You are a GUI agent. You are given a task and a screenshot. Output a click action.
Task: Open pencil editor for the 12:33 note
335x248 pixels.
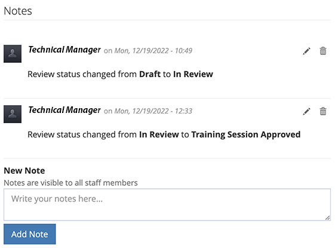pyautogui.click(x=306, y=111)
